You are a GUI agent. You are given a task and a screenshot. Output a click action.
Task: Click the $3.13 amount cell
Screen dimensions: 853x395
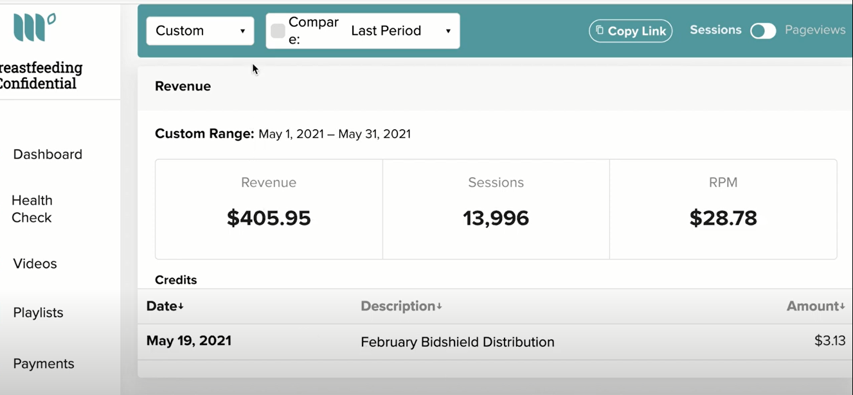coord(830,341)
